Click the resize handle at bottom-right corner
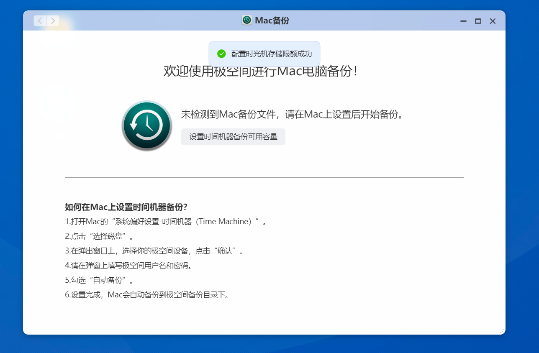Viewport: 539px width, 353px height. (x=501, y=330)
